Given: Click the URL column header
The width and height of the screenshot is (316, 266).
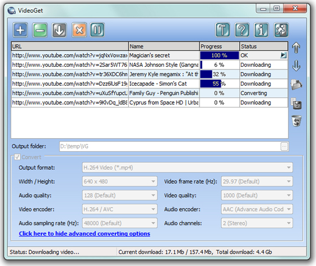Looking at the screenshot, I should click(x=69, y=46).
